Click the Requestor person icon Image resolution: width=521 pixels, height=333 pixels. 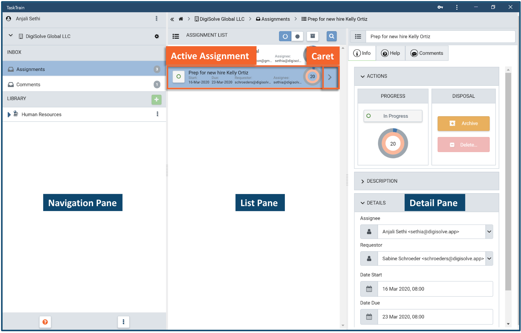369,258
